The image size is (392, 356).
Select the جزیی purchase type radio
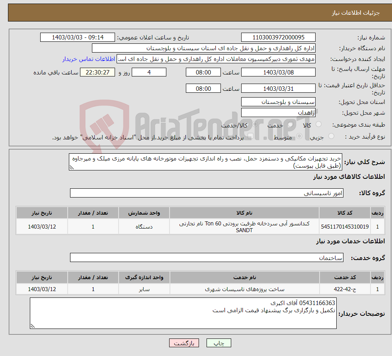click(331, 136)
